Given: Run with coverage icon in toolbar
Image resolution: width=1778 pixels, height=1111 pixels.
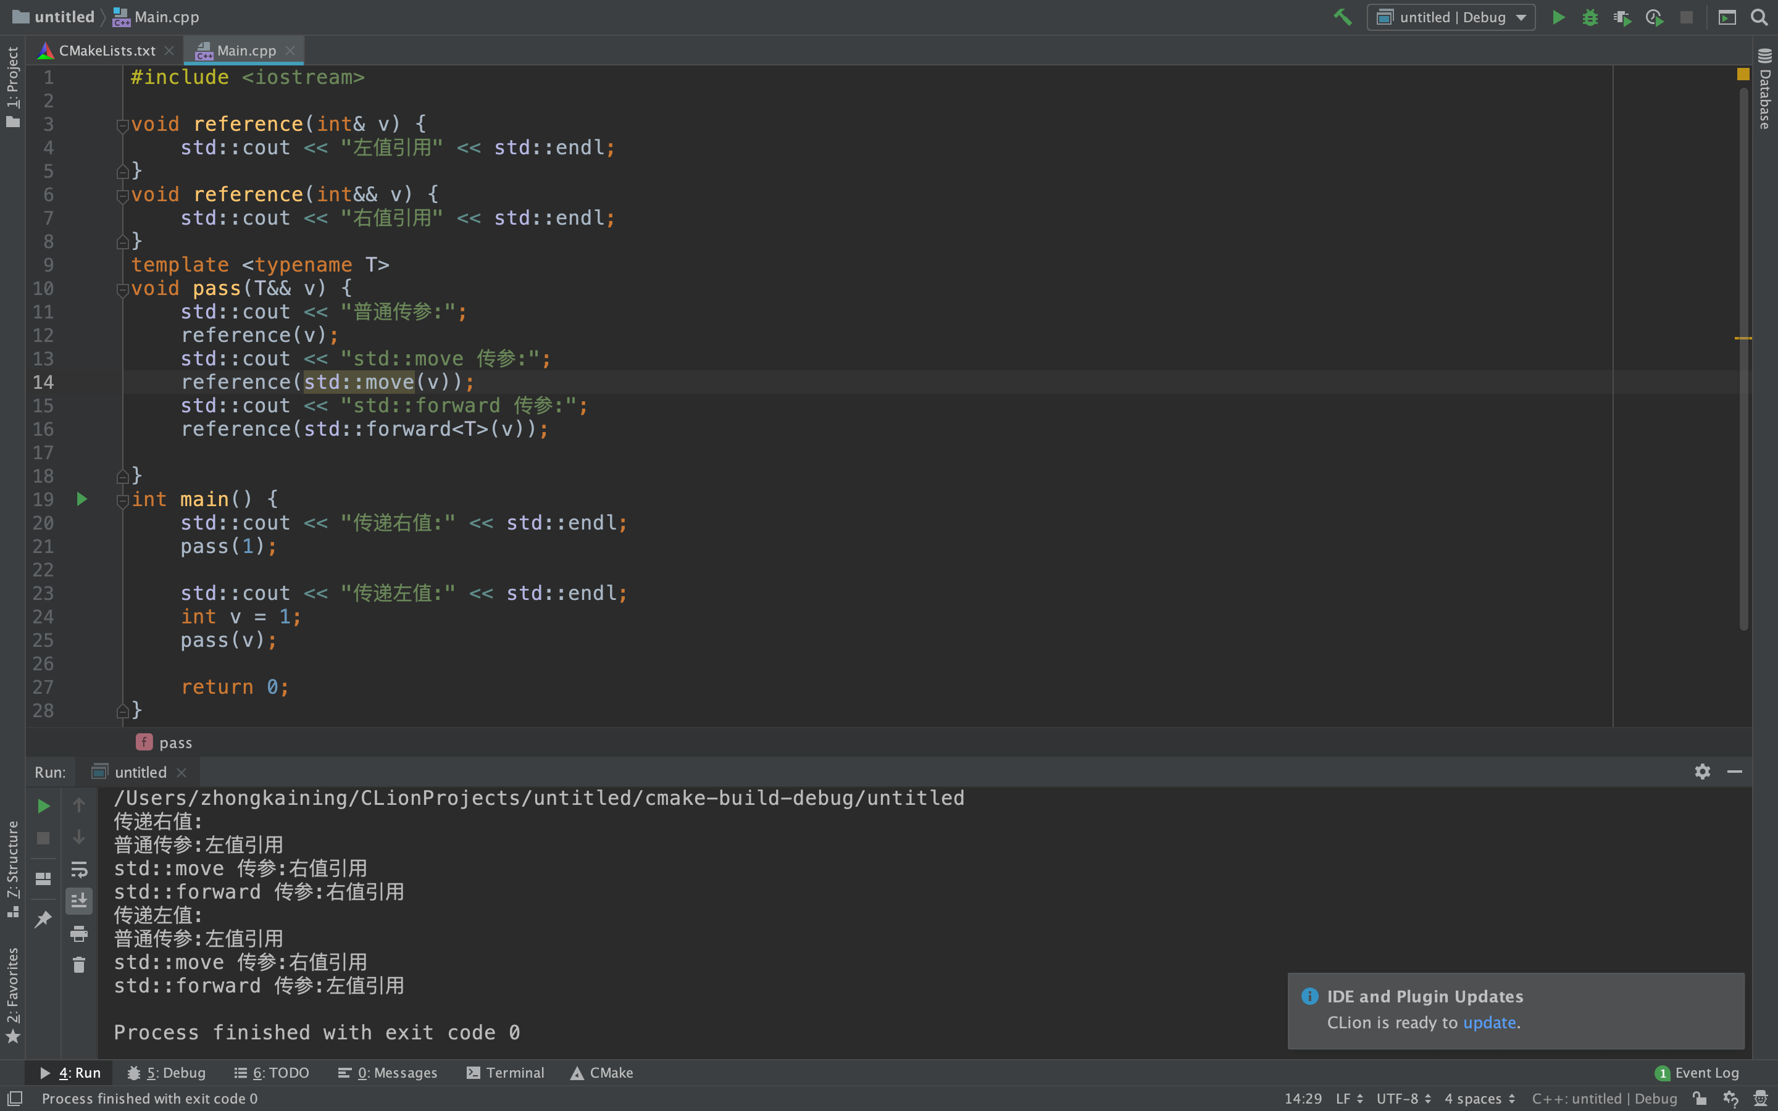Looking at the screenshot, I should tap(1622, 17).
